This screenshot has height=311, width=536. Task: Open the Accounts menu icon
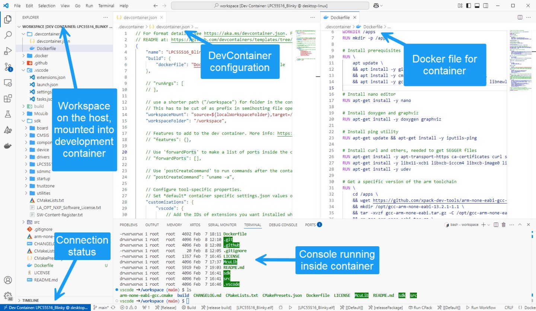pyautogui.click(x=7, y=280)
